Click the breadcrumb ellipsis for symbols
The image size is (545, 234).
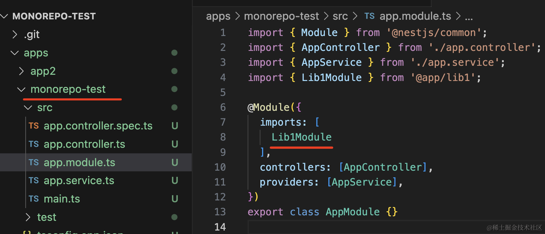(469, 17)
